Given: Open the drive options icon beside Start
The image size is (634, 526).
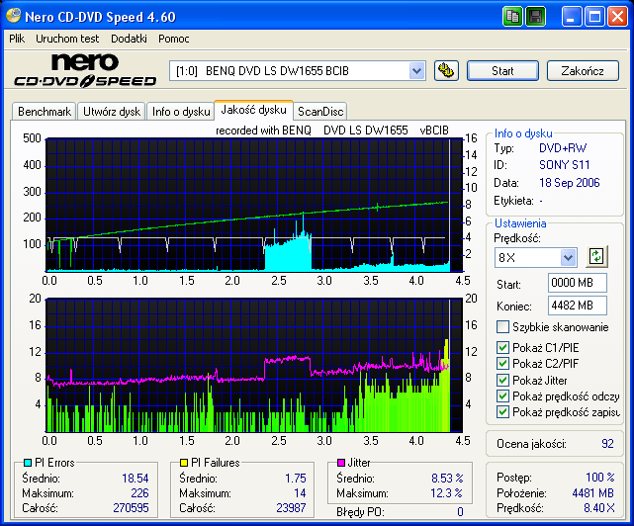Looking at the screenshot, I should 446,71.
